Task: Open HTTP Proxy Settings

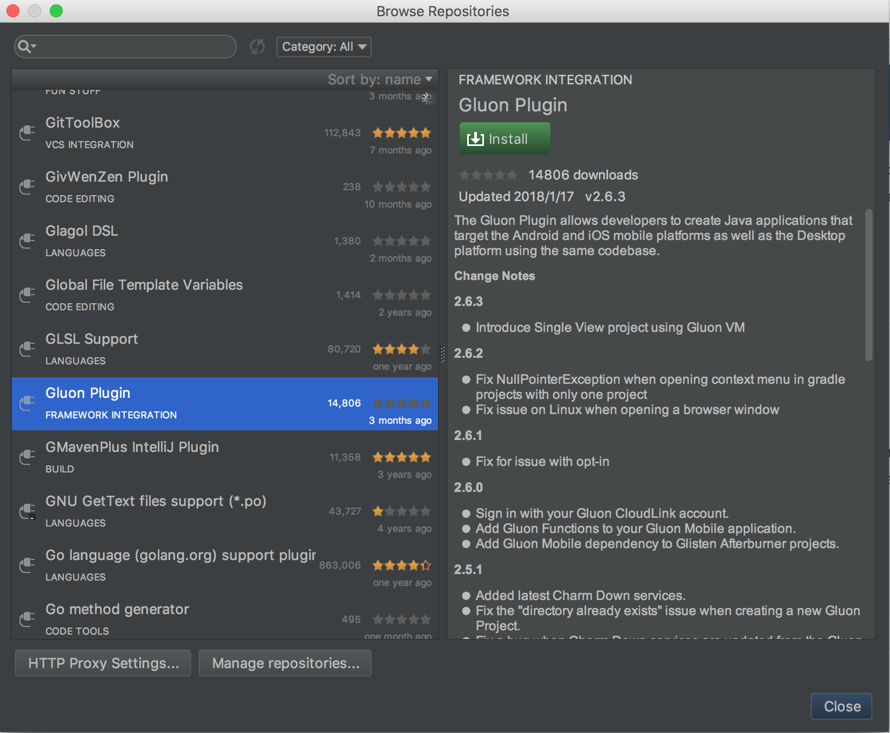Action: tap(103, 663)
